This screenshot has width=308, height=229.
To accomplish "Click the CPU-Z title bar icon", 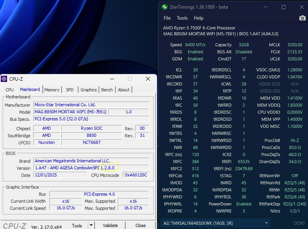I will (4, 79).
